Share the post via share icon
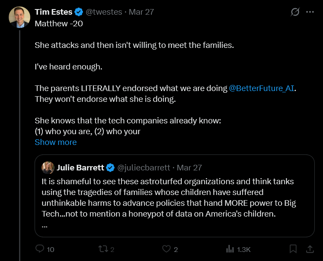Image resolution: width=323 pixels, height=261 pixels. (x=310, y=249)
